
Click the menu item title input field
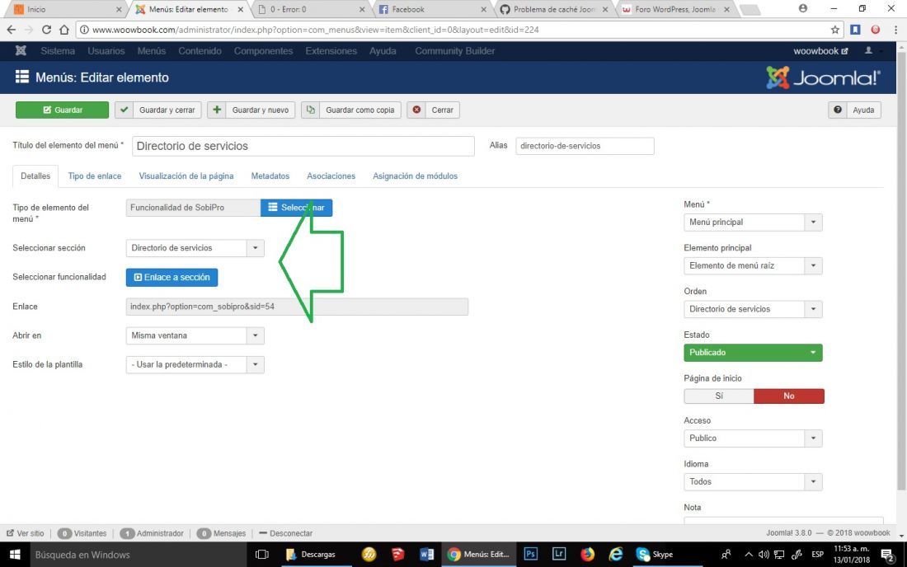303,146
